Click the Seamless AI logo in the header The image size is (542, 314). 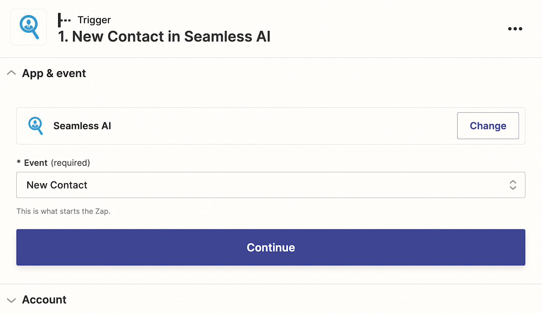click(29, 27)
